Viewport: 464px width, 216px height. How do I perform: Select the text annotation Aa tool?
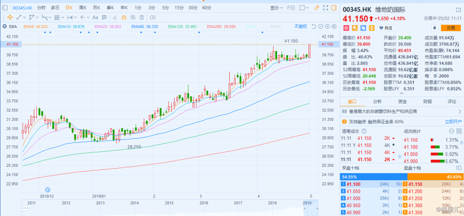pos(95,17)
